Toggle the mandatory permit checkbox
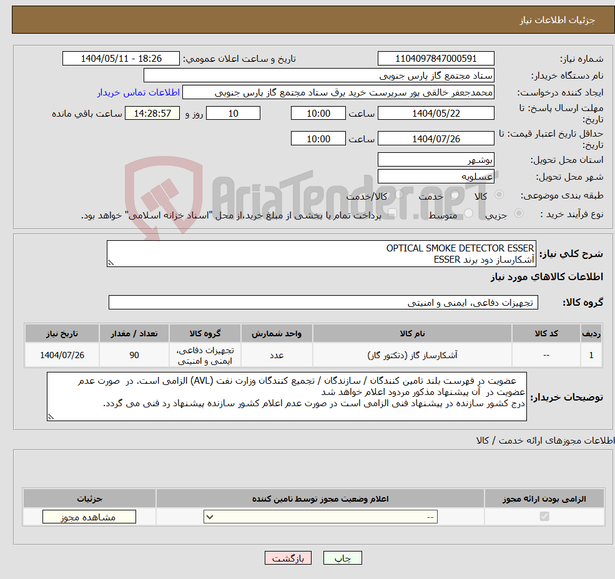The image size is (615, 579). 544,516
